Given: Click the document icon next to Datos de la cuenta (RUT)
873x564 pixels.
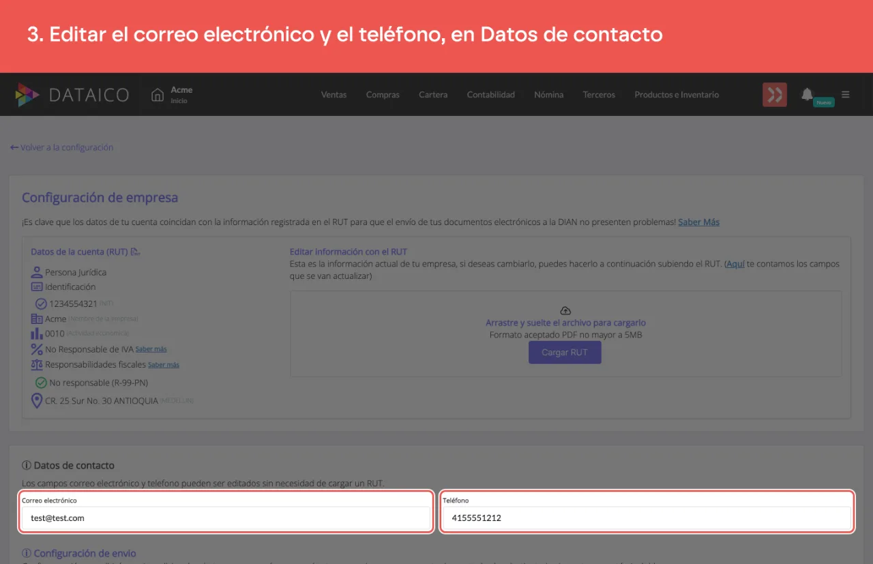Looking at the screenshot, I should point(135,252).
